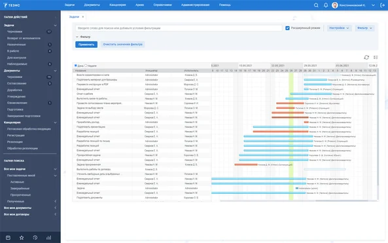Open the Фильтр dropdown button

point(364,28)
